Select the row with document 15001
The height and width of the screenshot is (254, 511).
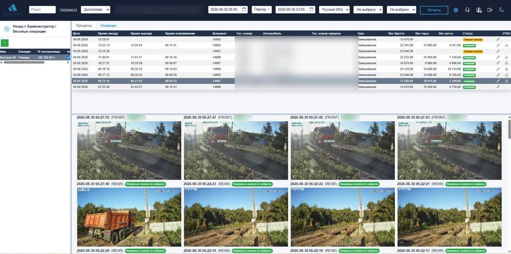291,51
